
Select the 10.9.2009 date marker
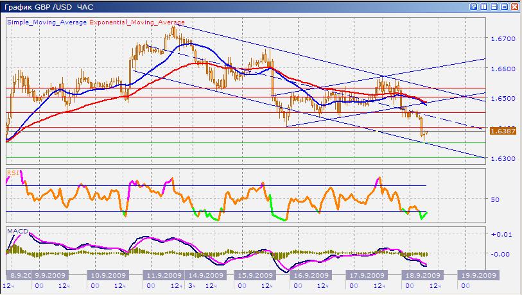point(105,275)
